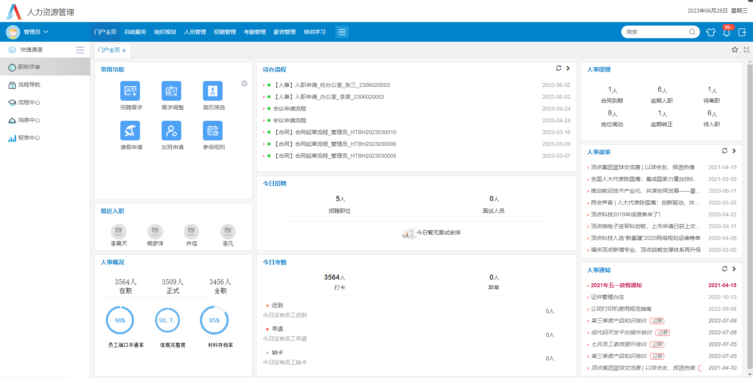753x378 pixels.
Task: Click the 打卡 3564人 figure in 今日考勤
Action: coord(335,277)
